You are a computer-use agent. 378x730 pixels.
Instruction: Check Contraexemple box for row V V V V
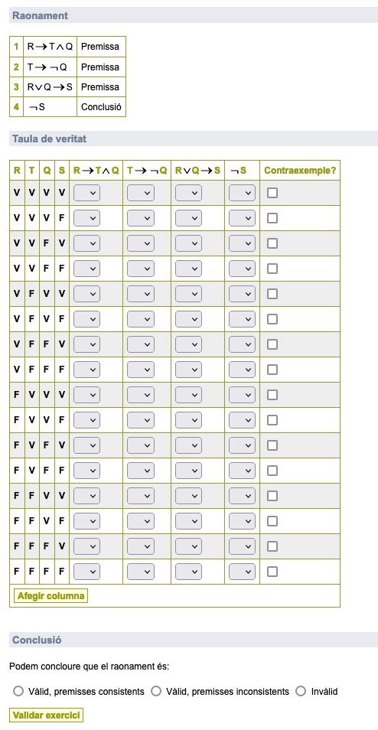pyautogui.click(x=272, y=193)
